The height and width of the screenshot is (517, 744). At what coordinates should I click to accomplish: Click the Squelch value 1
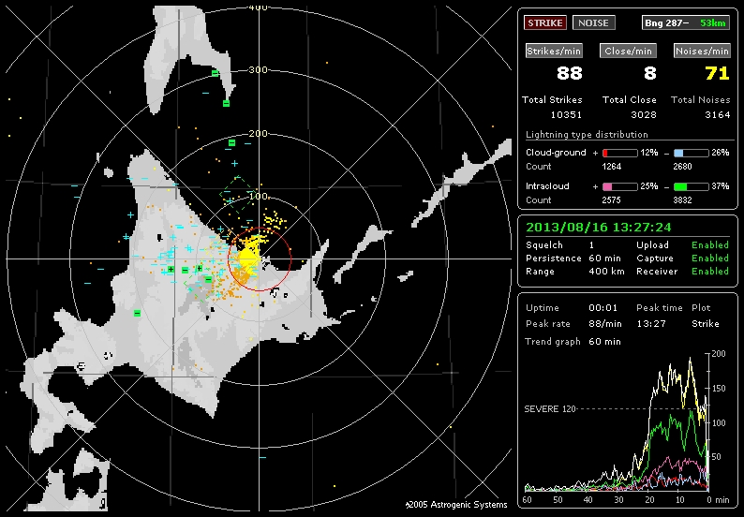pos(591,245)
